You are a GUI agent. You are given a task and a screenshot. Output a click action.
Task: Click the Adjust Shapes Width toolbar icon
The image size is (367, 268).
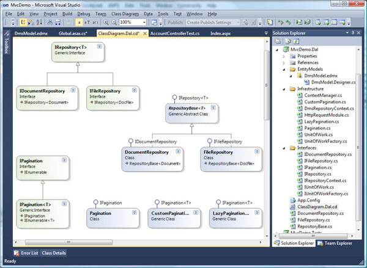[x=58, y=22]
